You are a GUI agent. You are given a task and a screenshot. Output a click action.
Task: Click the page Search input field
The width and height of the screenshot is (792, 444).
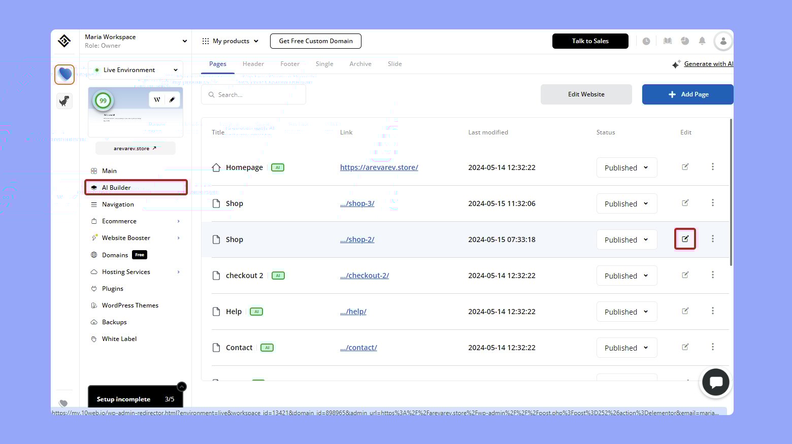(x=254, y=95)
